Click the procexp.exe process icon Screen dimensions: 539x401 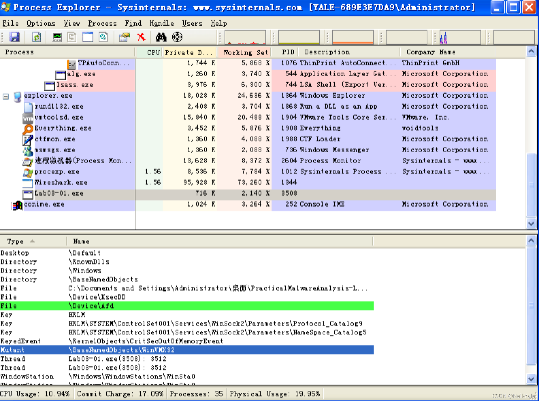pyautogui.click(x=28, y=172)
